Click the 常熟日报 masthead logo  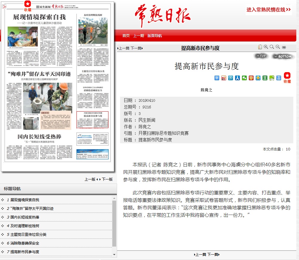coord(163,16)
